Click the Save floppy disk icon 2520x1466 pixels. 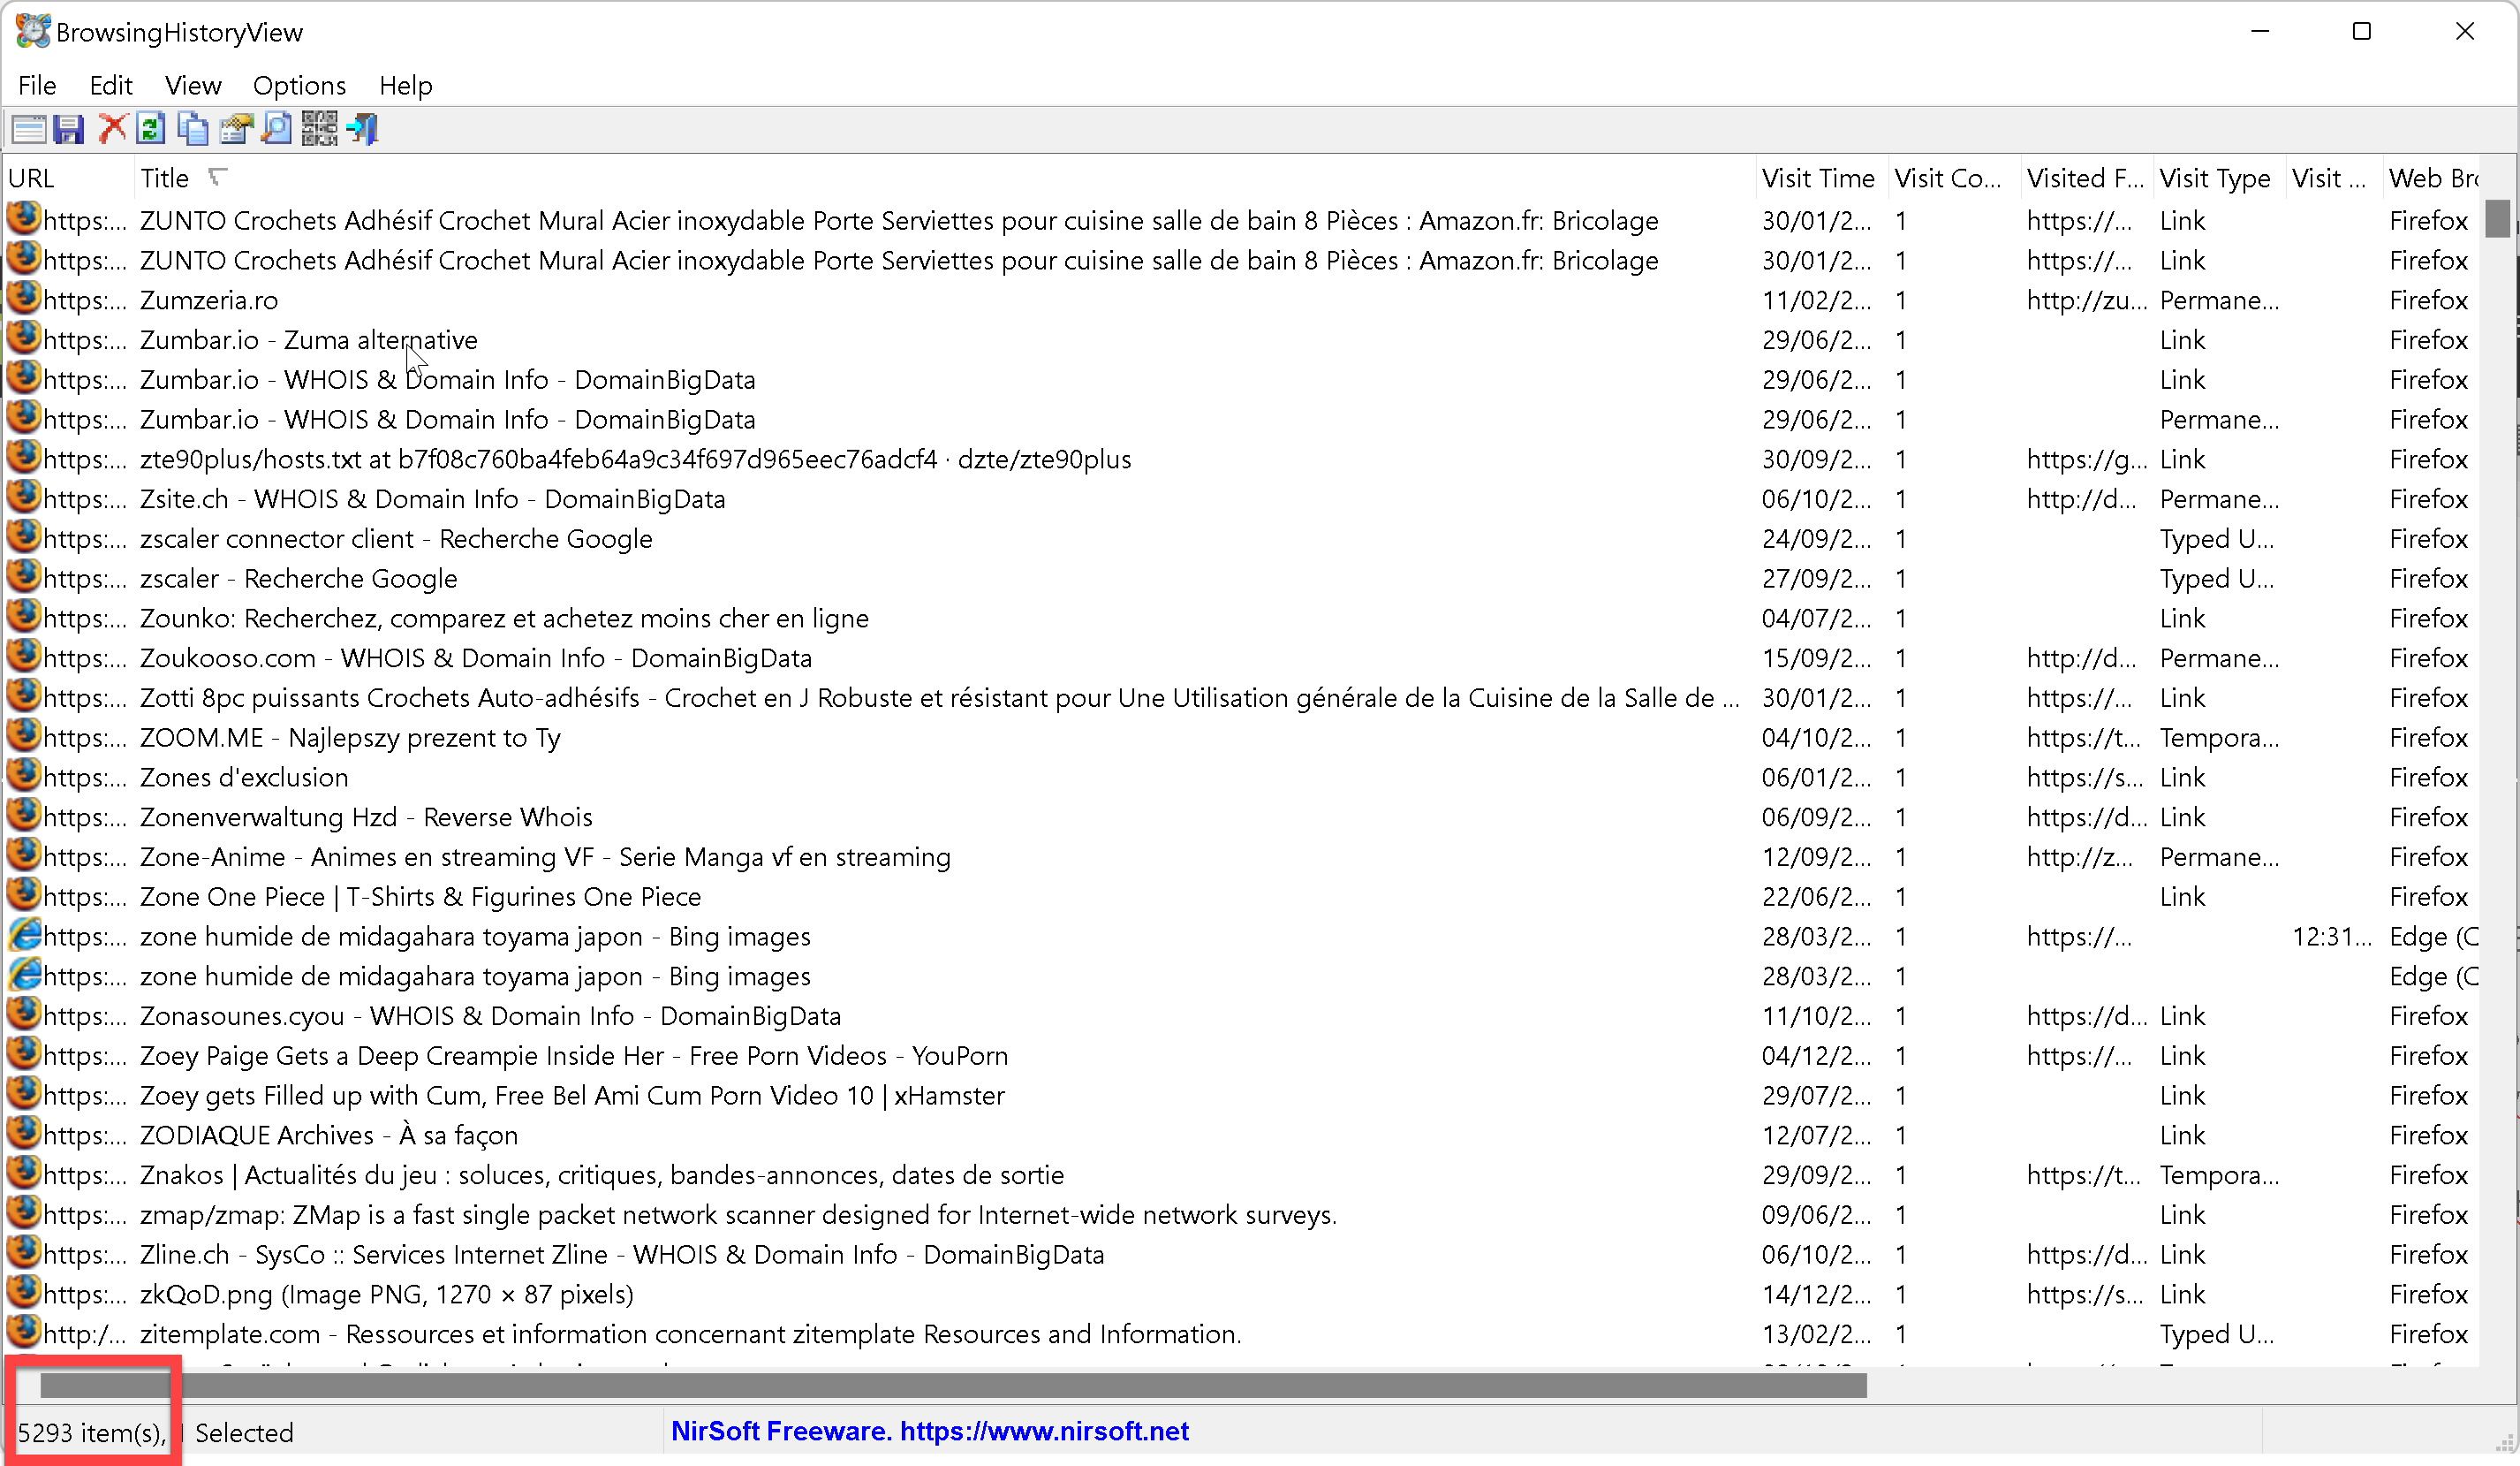(x=69, y=129)
